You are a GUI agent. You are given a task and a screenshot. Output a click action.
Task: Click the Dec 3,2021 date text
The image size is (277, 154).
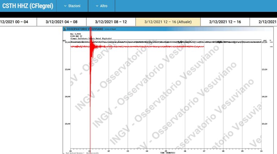point(75,34)
